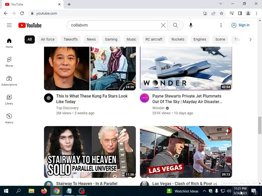Open Shorts in sidebar
Image resolution: width=262 pixels, height=196 pixels.
pyautogui.click(x=9, y=62)
